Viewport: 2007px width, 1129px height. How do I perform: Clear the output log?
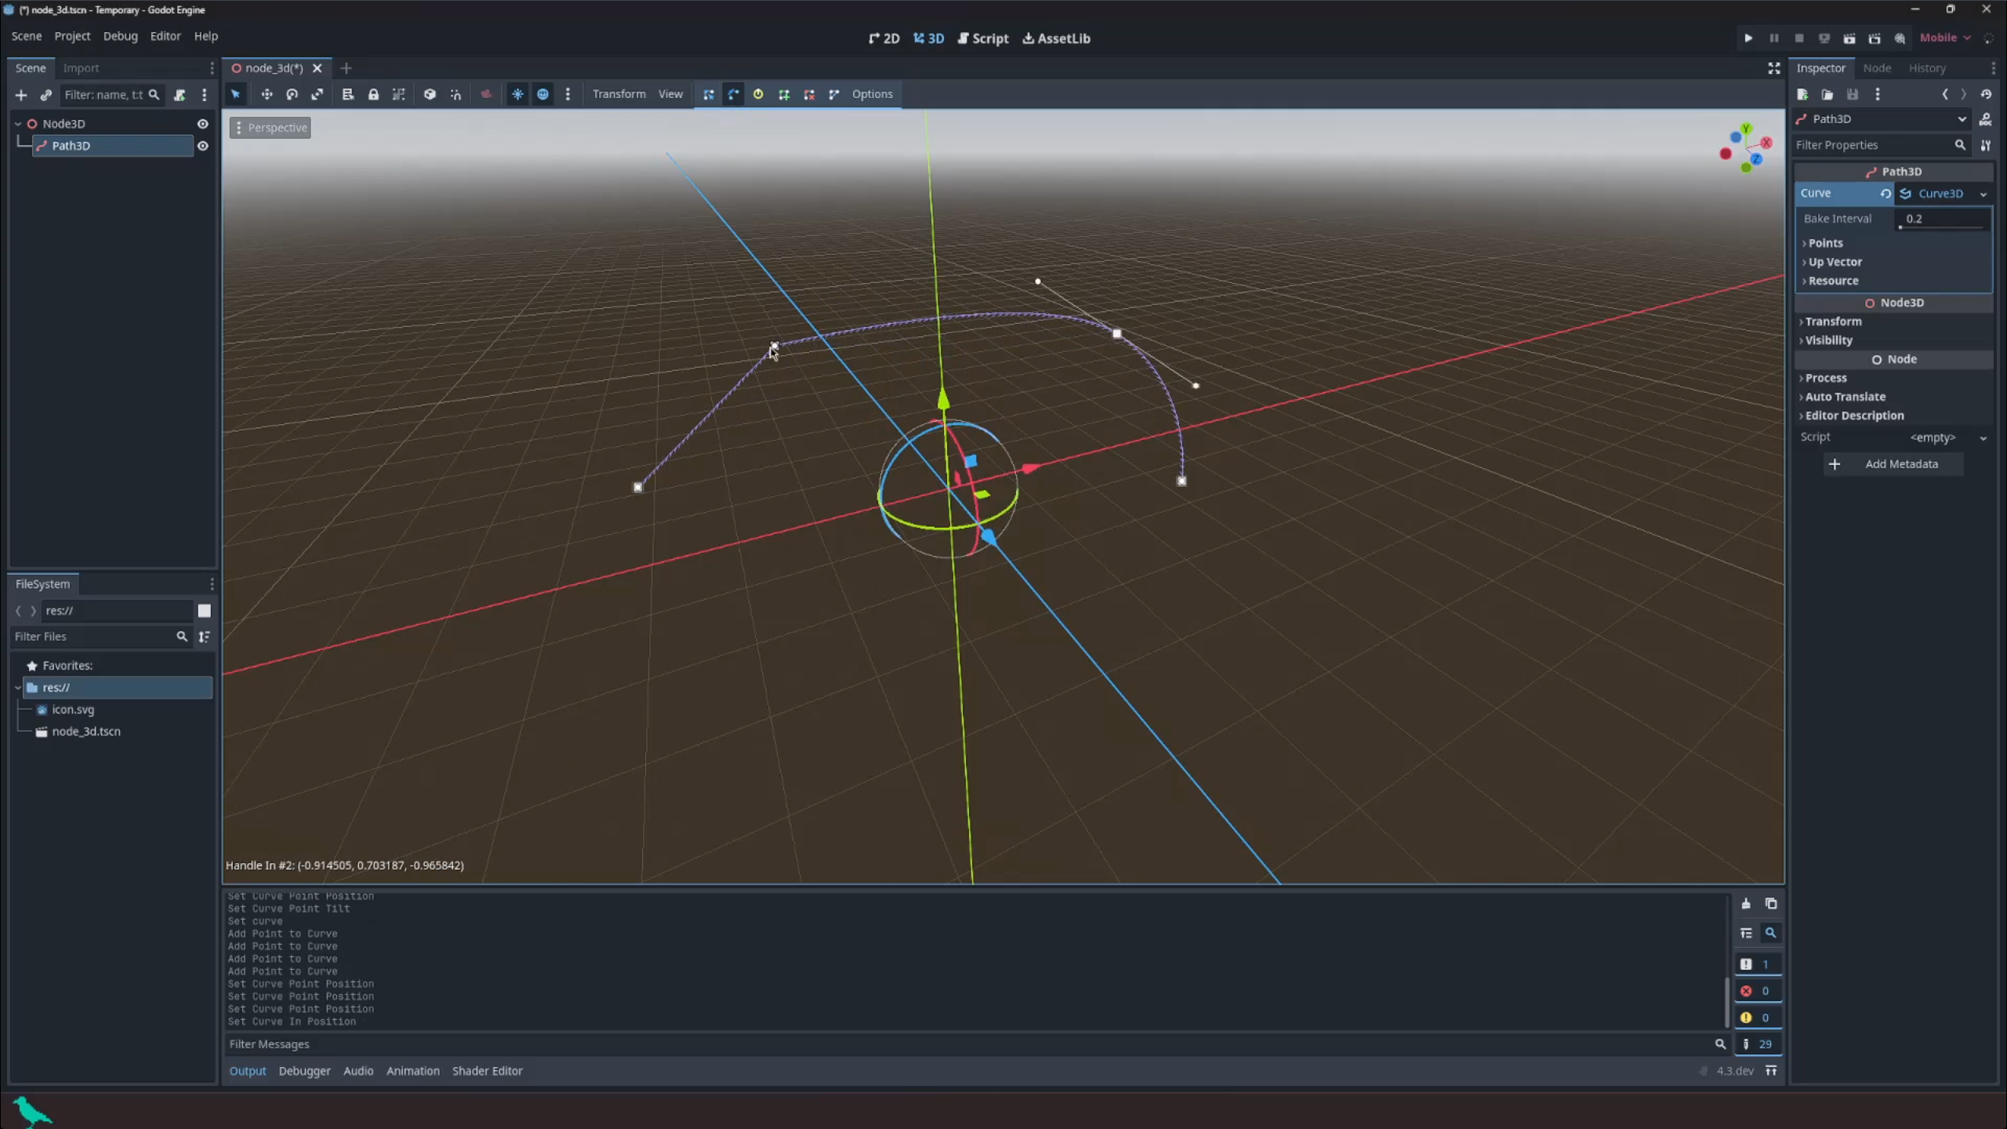pyautogui.click(x=1746, y=903)
